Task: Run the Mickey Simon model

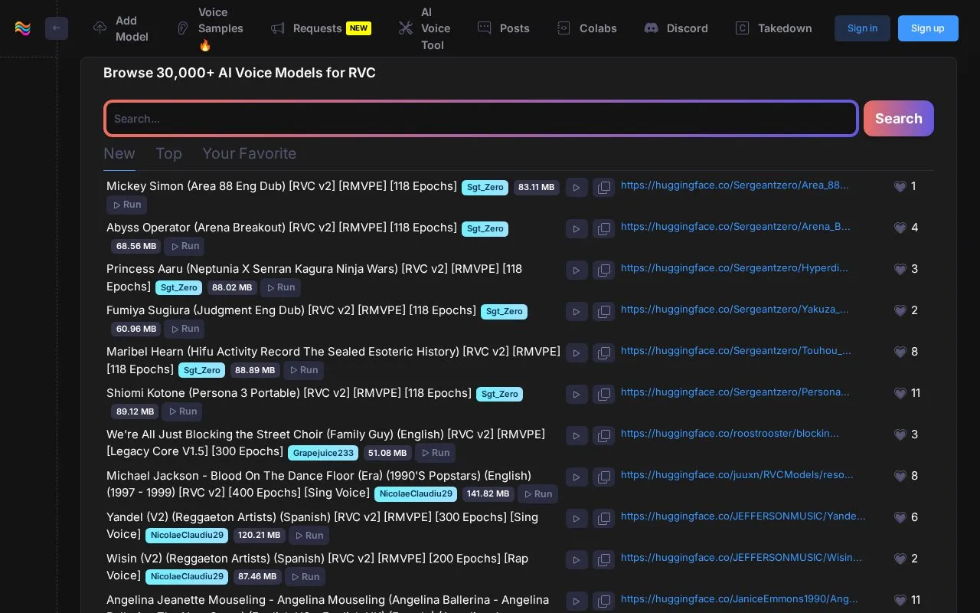Action: [x=127, y=205]
